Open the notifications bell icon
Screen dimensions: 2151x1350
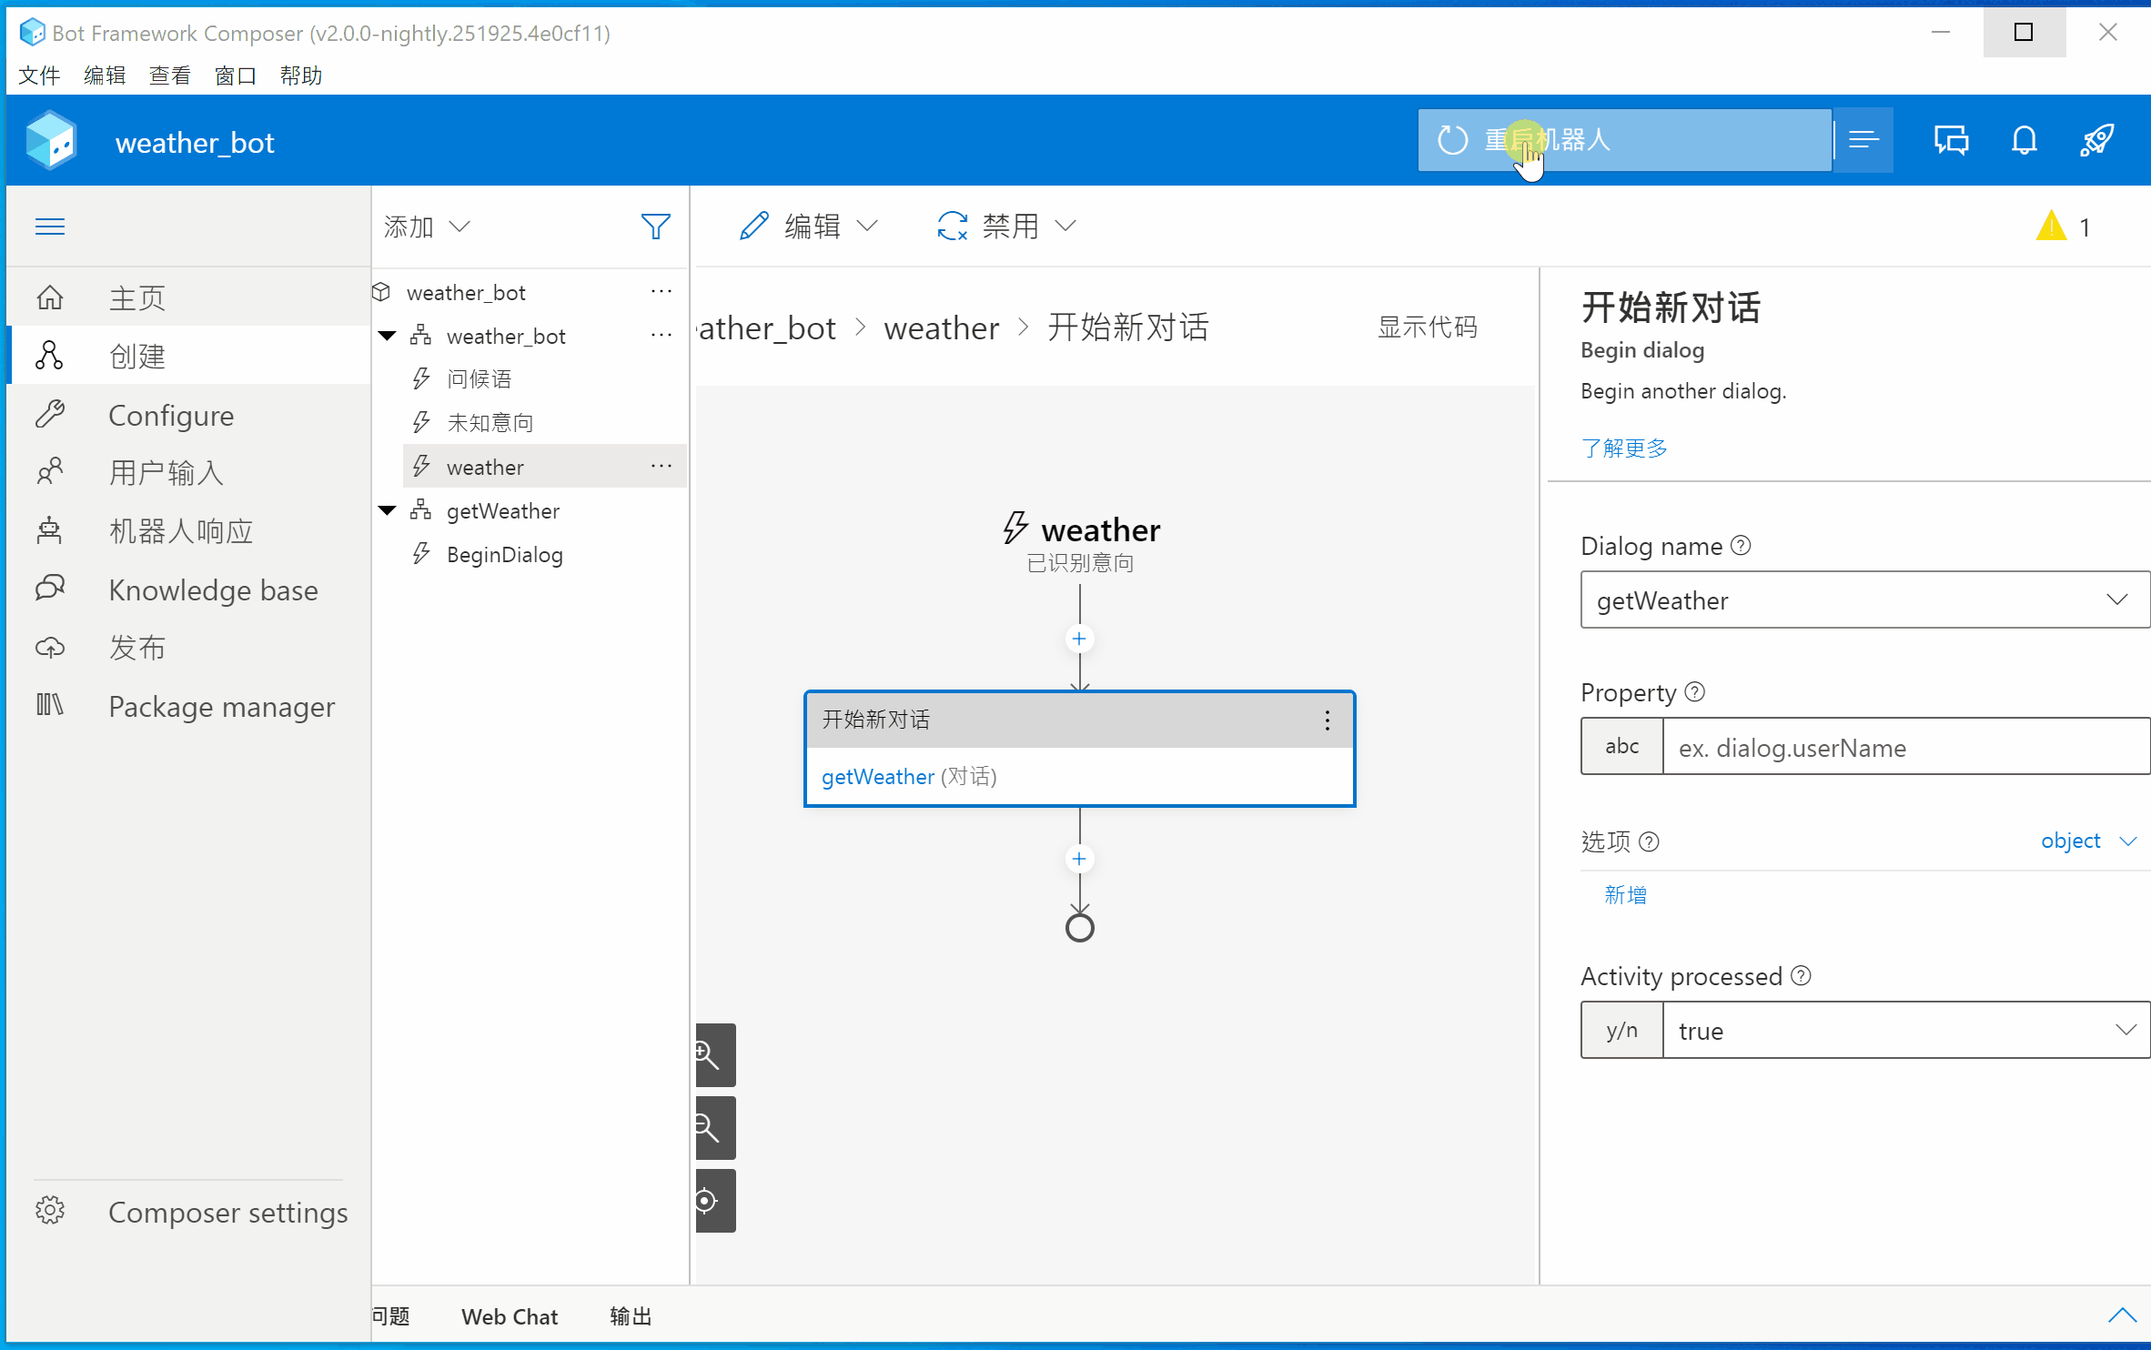click(x=2024, y=140)
